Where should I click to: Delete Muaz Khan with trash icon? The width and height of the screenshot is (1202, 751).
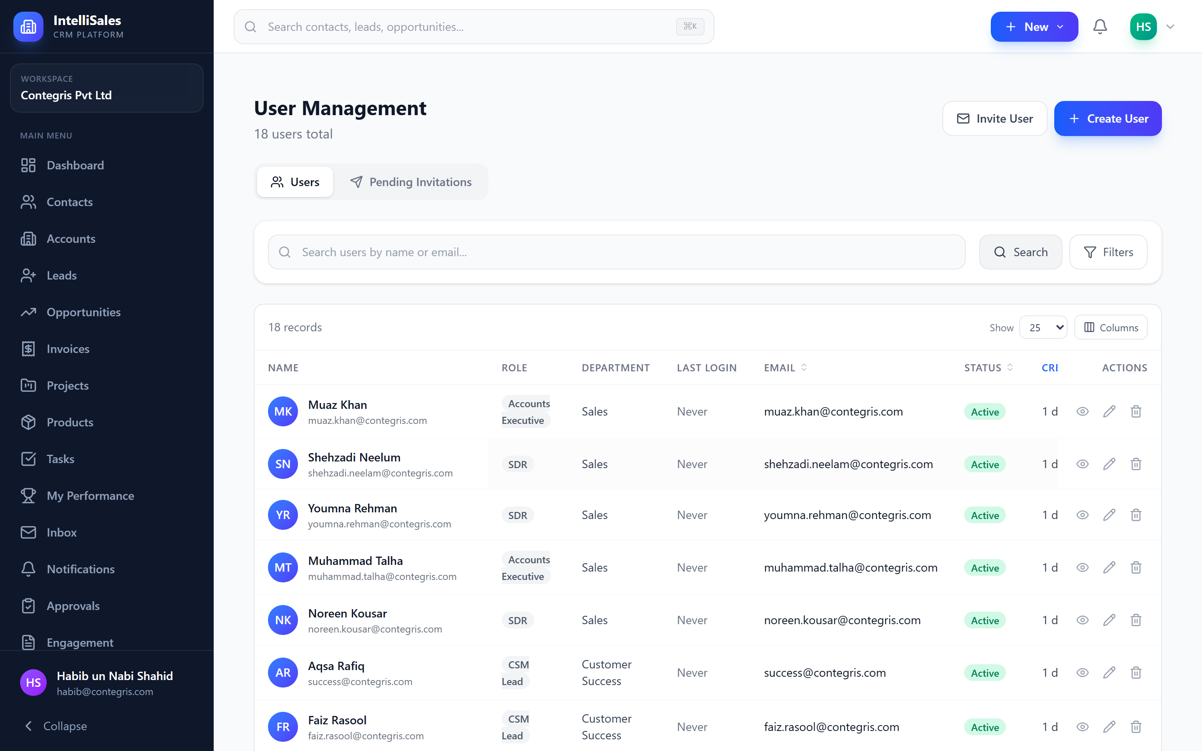click(x=1136, y=411)
